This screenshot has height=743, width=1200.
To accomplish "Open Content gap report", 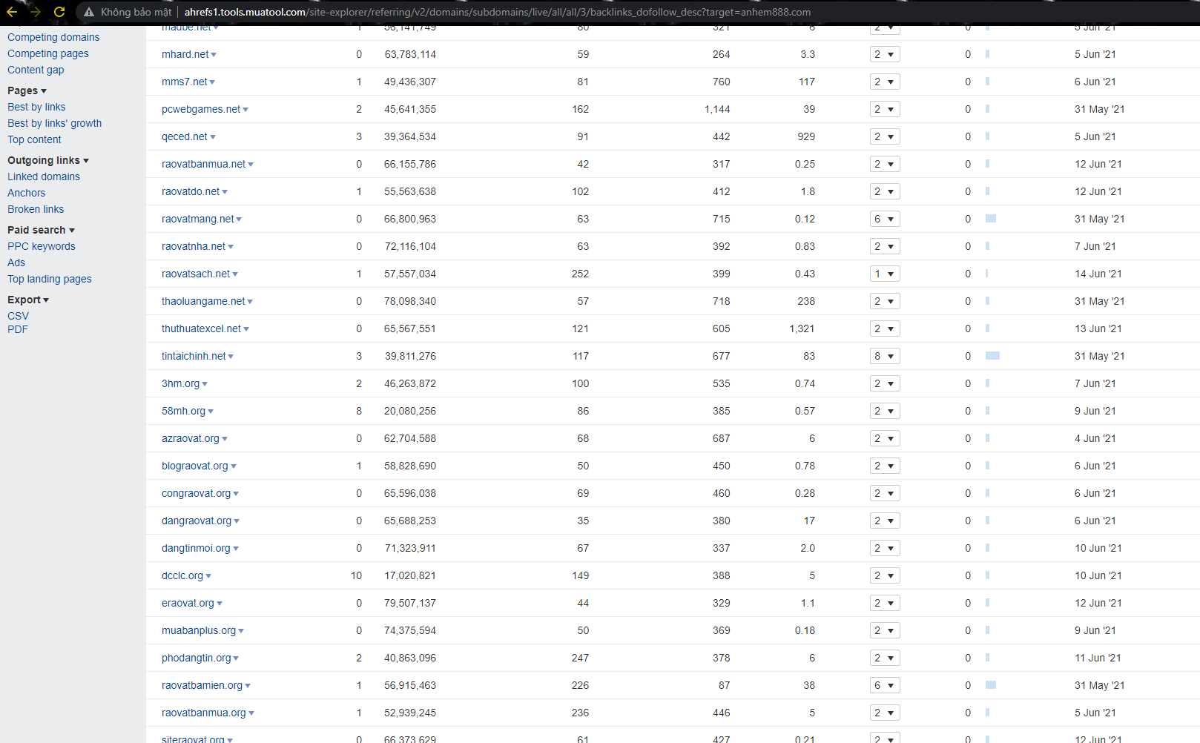I will 36,70.
